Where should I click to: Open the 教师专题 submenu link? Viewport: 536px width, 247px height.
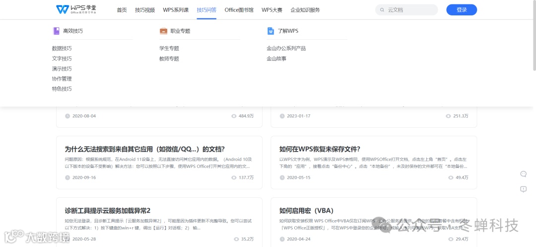click(x=169, y=59)
